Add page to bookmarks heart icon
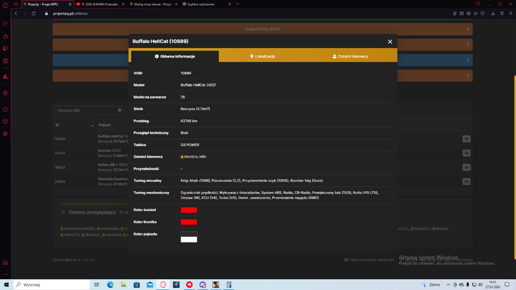This screenshot has width=516, height=290. [x=483, y=13]
